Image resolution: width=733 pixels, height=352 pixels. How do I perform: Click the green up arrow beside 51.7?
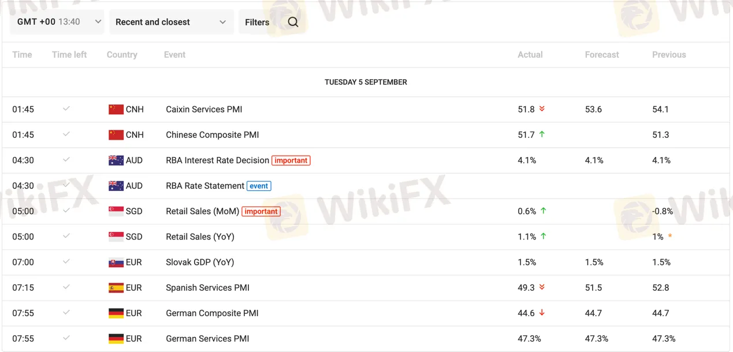542,134
